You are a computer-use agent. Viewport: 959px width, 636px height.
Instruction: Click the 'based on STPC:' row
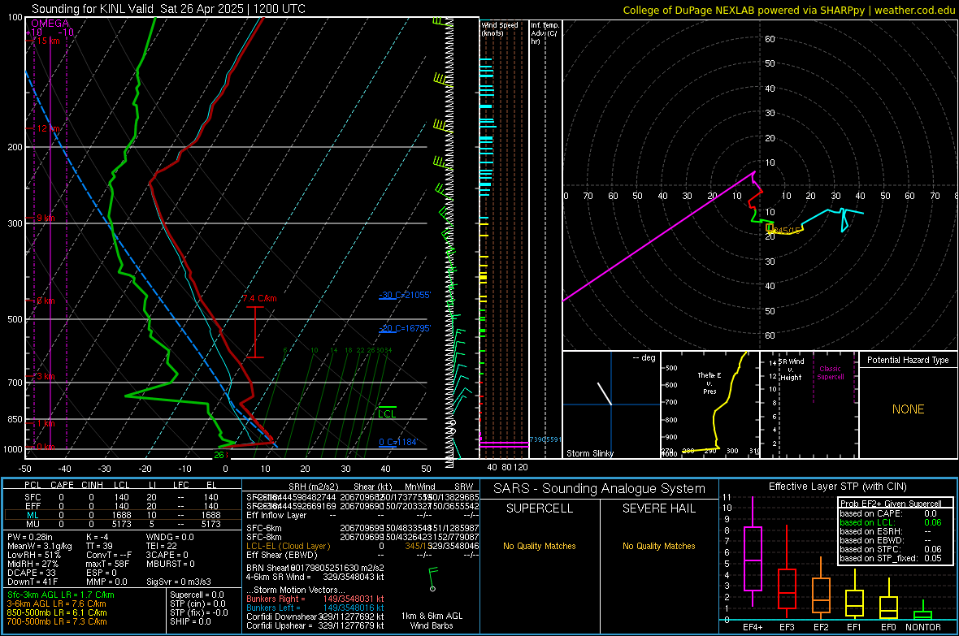coord(891,549)
